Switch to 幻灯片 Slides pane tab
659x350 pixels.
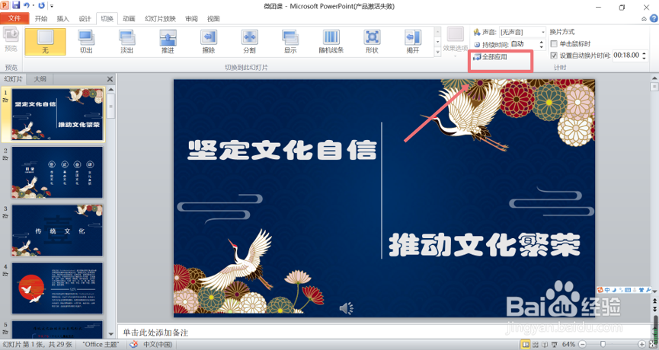click(x=14, y=79)
